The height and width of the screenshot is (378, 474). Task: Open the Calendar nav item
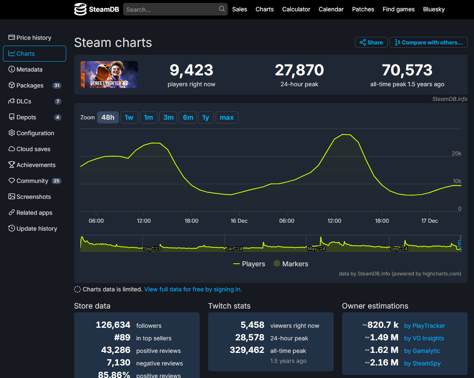331,9
